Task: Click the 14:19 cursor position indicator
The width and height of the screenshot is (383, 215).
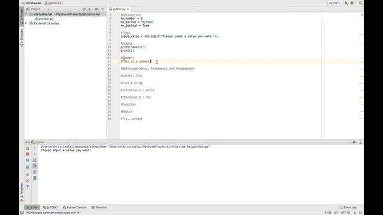Action: coord(328,213)
